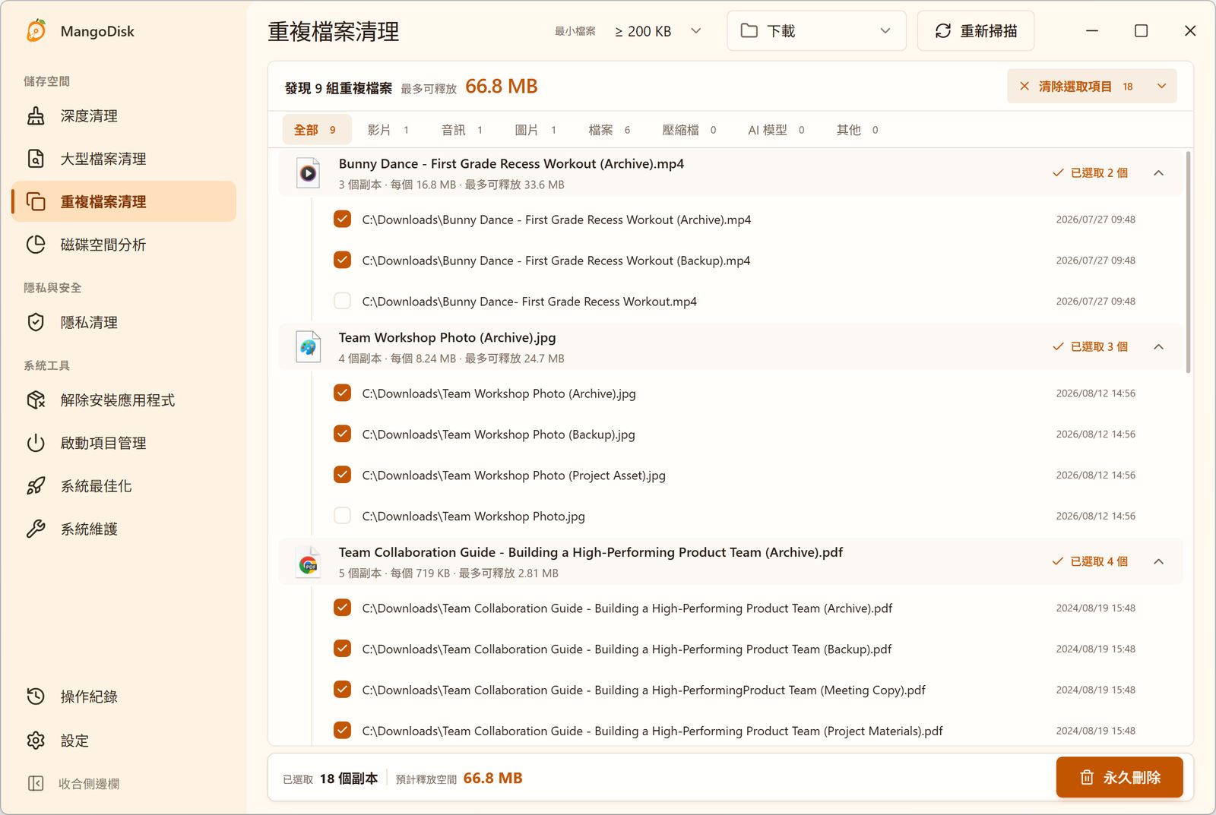Click the 2026/07/27 09:48 date of Bunny Dance (Backup).mp4
Screen dimensions: 1216x815
1095,261
